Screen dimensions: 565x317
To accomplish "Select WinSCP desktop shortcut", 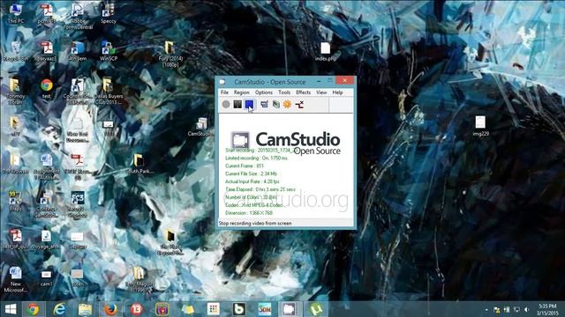I will [x=108, y=51].
